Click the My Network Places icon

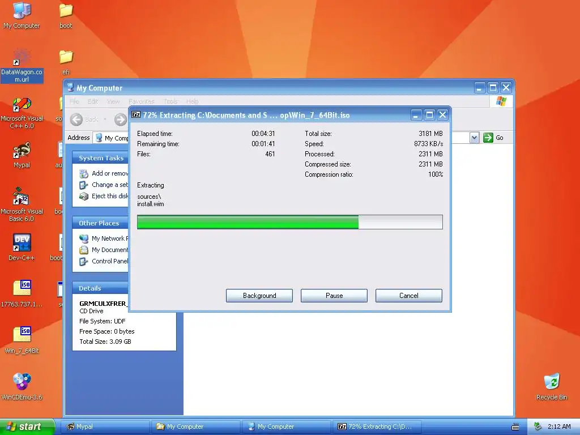84,238
